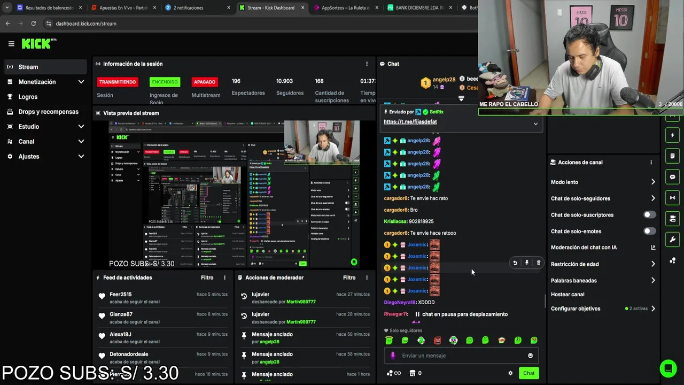This screenshot has width=684, height=385.
Task: Click the Filtro button in Feed de actividades
Action: [207, 278]
